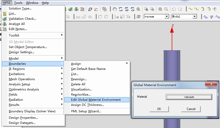
Task: Click the Redo arrow icon
Action: [180, 9]
